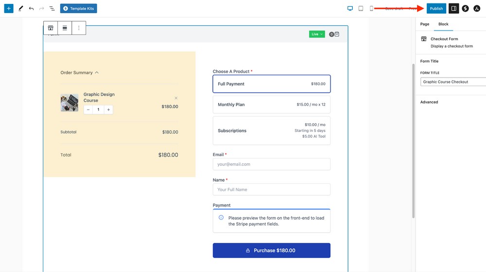Screen dimensions: 486x272
Task: Switch to tablet preview
Action: click(x=361, y=8)
